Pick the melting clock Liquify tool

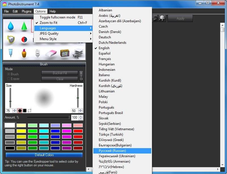11,39
